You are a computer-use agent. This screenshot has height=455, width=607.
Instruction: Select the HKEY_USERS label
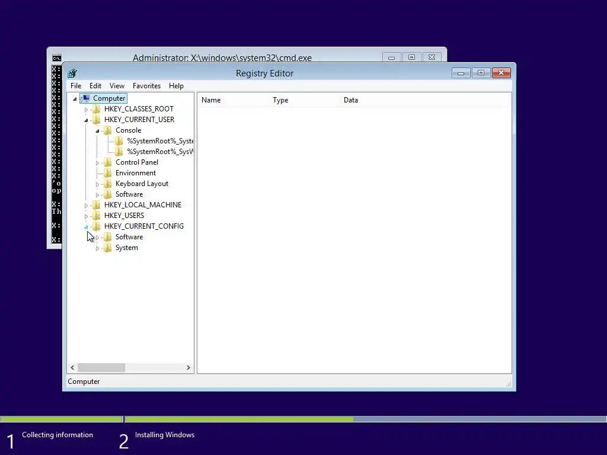124,216
